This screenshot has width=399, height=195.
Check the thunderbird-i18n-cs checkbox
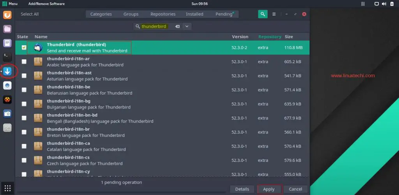tap(24, 160)
